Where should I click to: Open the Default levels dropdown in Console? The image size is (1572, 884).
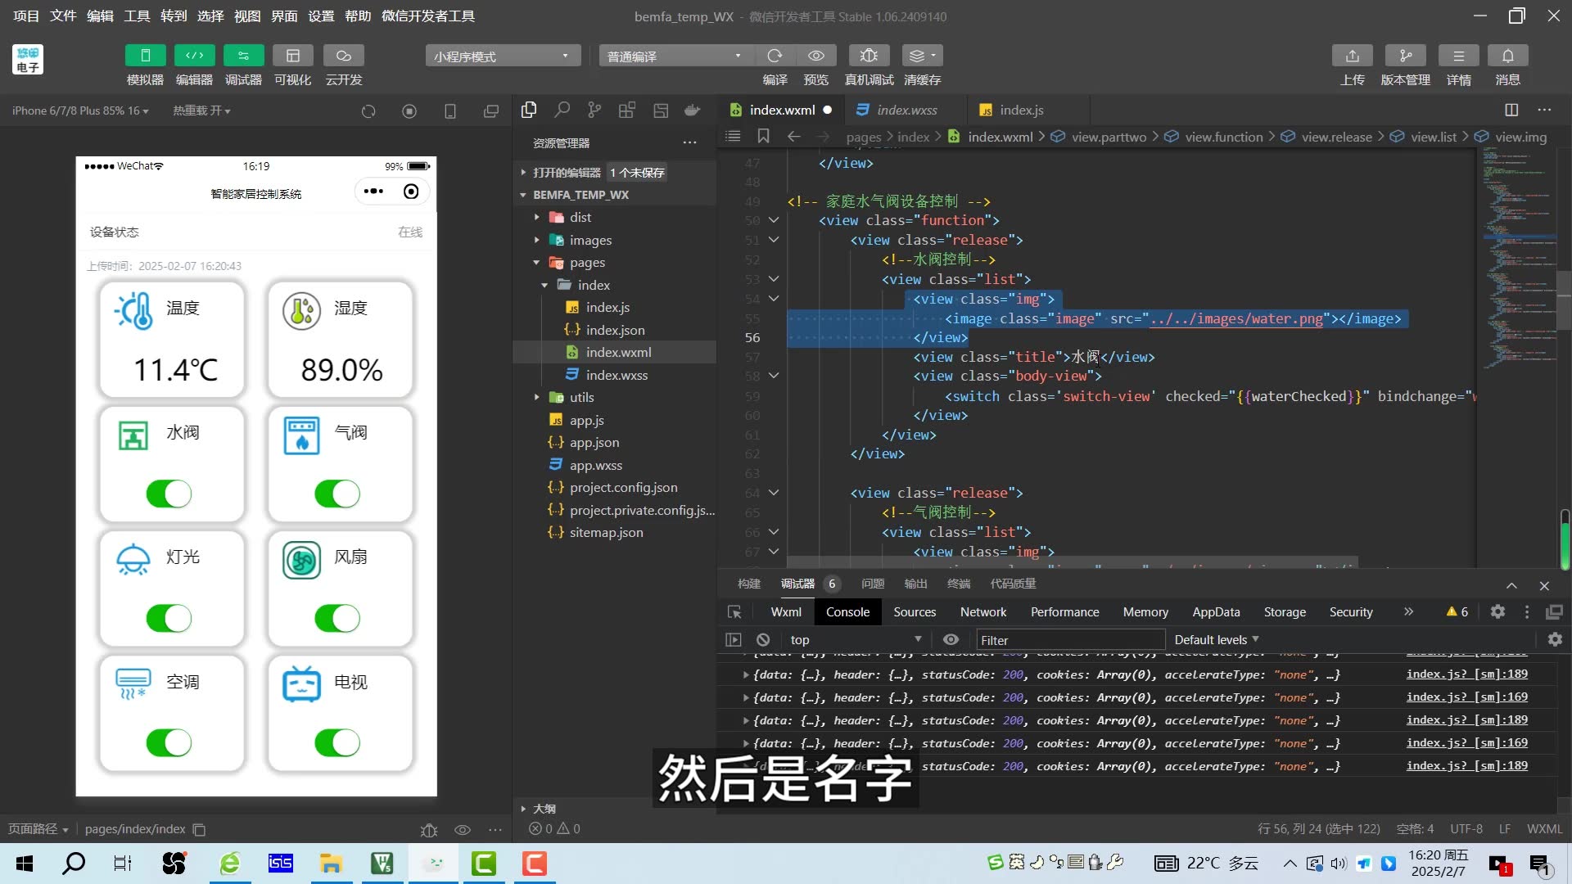(1217, 639)
